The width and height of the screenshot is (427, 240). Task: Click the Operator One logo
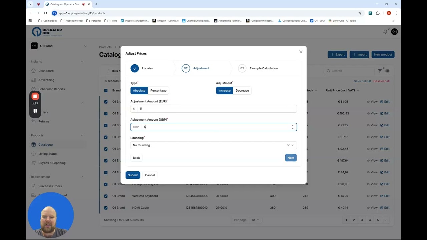pos(47,32)
